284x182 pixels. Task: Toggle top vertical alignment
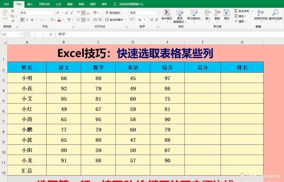(78, 13)
